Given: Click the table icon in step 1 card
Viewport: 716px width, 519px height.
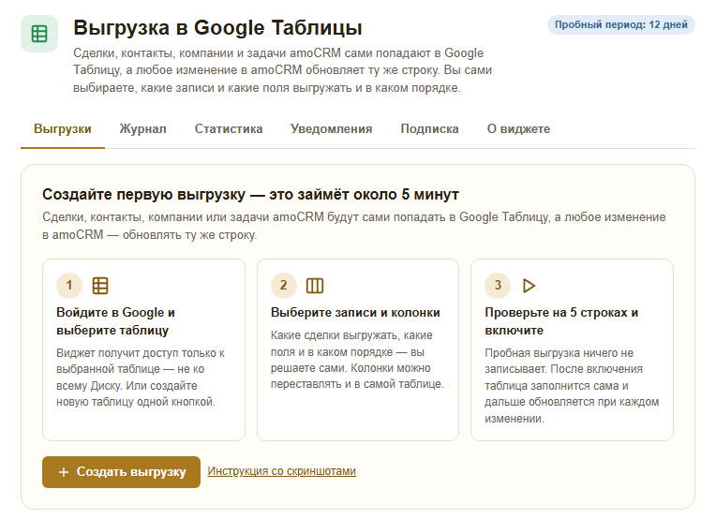Looking at the screenshot, I should (x=100, y=286).
